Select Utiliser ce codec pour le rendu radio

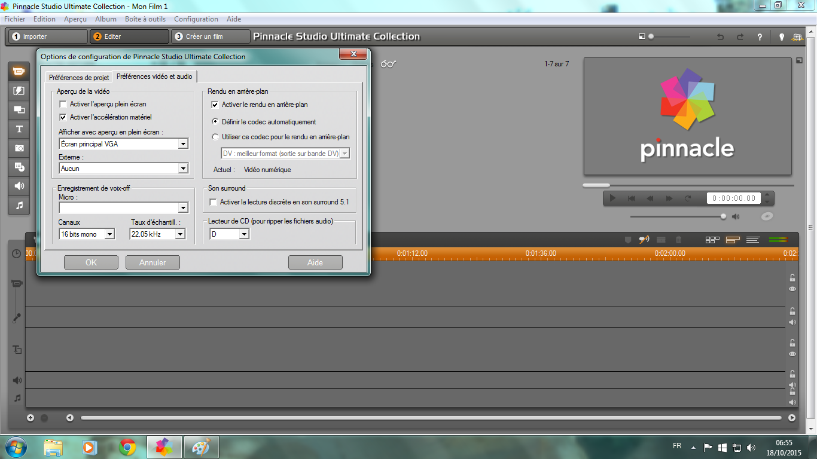[x=215, y=137]
